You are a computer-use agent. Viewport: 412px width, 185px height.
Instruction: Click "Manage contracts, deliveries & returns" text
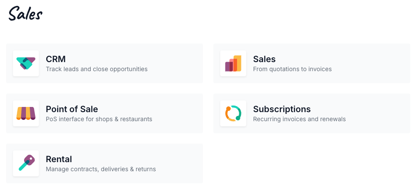pyautogui.click(x=101, y=169)
